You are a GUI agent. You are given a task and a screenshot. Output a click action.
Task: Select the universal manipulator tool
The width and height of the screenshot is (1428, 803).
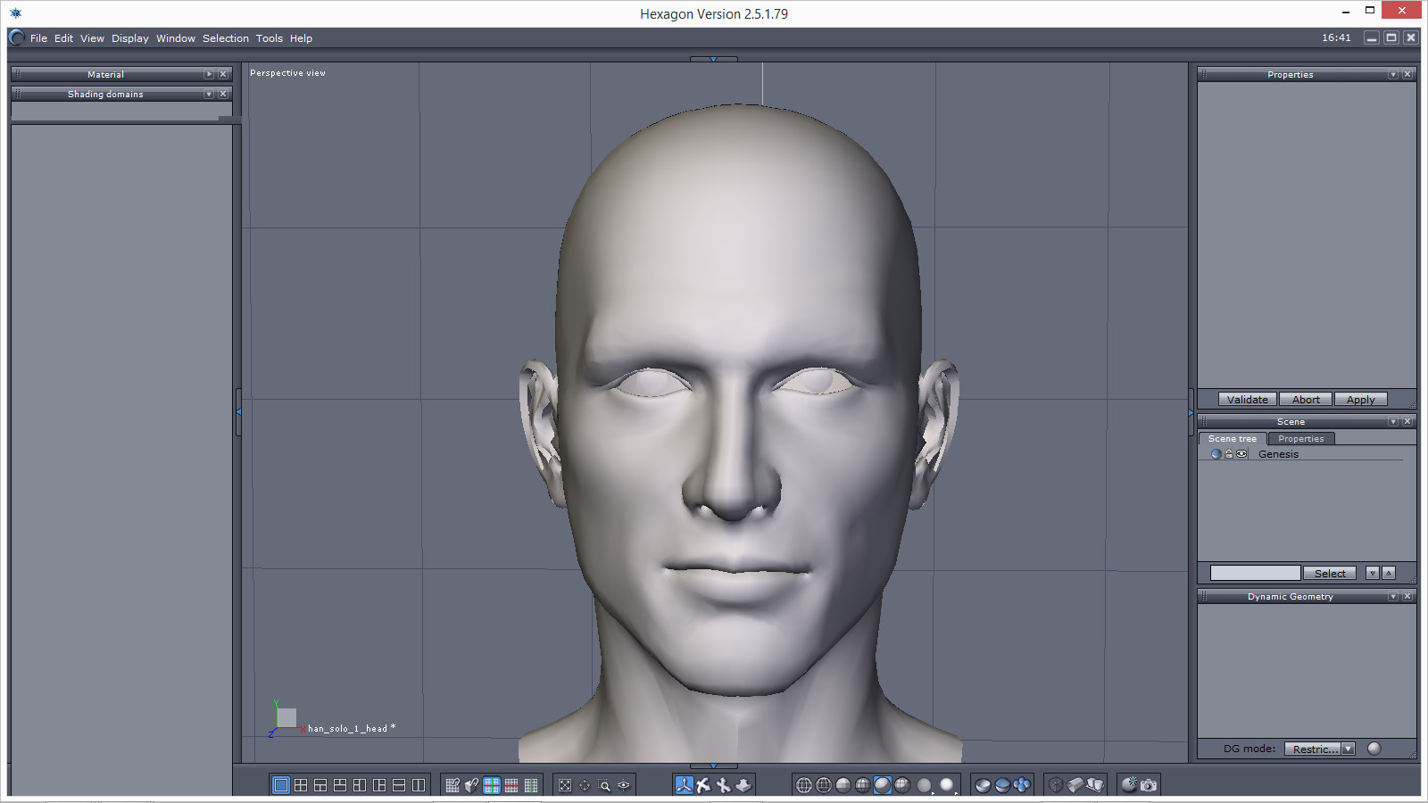pyautogui.click(x=685, y=785)
